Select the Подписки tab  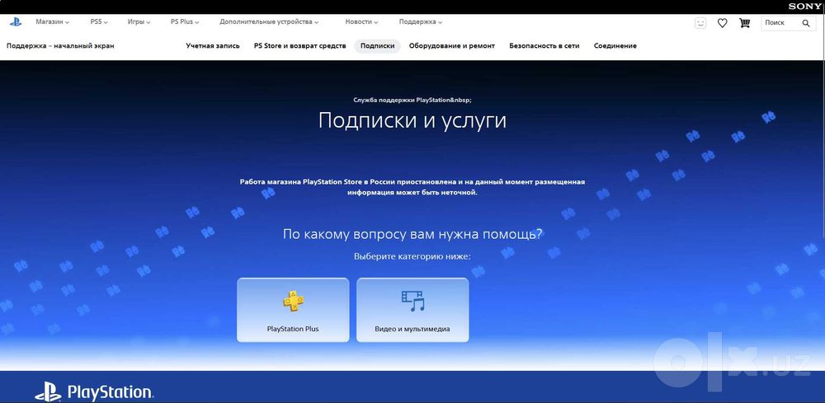(377, 45)
